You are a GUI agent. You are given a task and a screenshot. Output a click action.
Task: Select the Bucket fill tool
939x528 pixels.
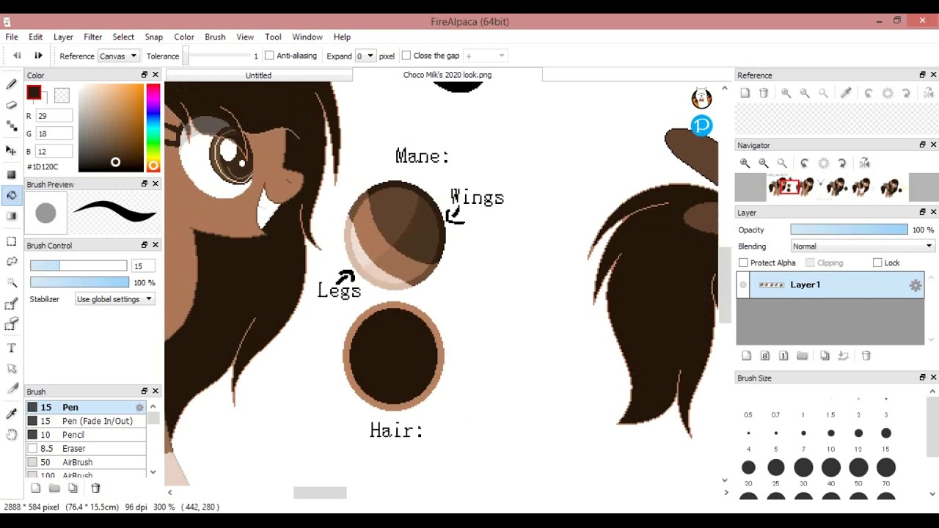tap(11, 195)
